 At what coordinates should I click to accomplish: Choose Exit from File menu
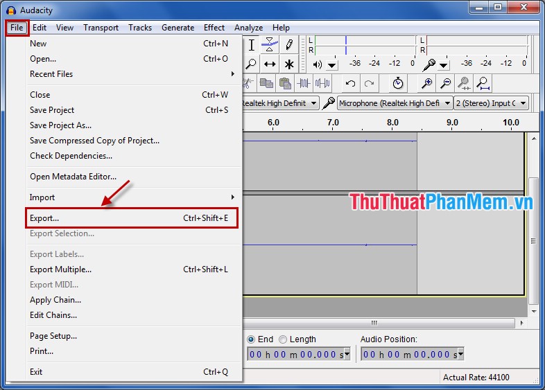pos(134,372)
